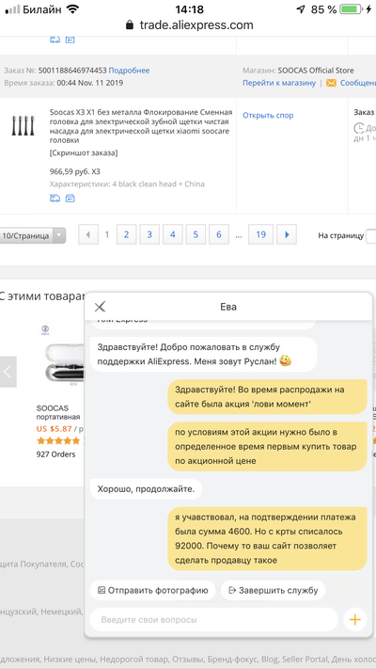
Task: Click the card icon at top of list
Action: coord(70,40)
